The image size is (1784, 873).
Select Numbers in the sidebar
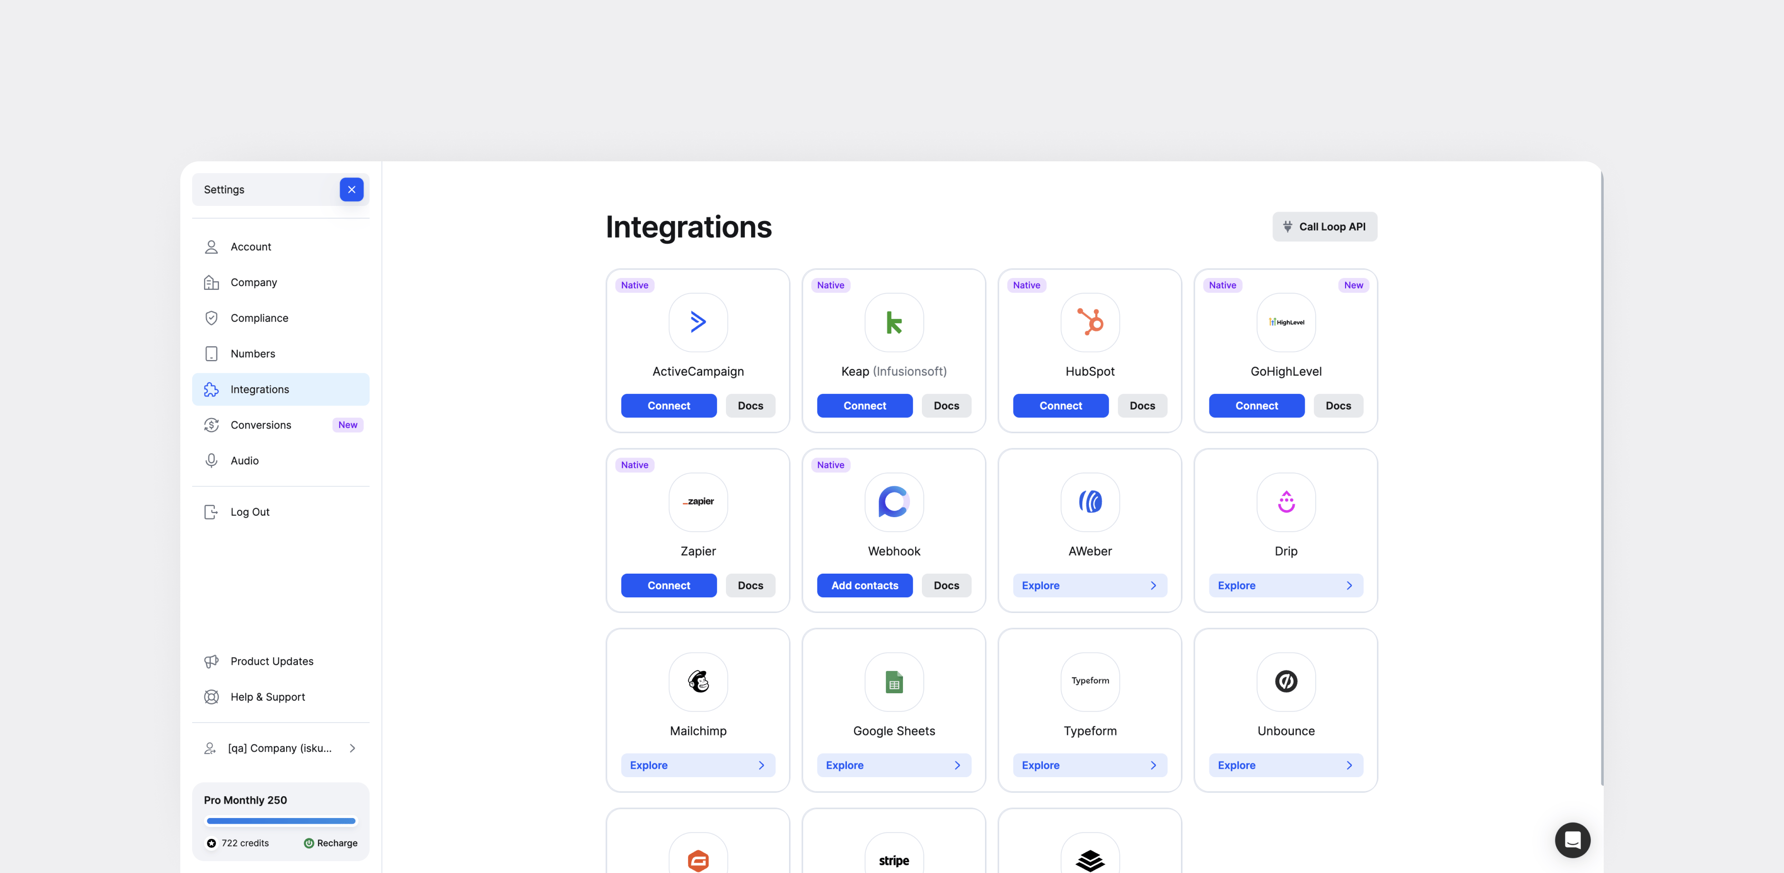click(x=280, y=354)
